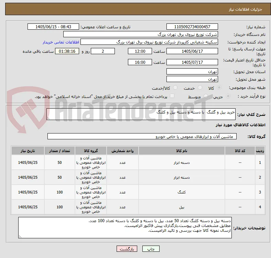This screenshot has width=271, height=258.
Task: Click the شرح کلی نیاز description textarea
Action: (x=141, y=114)
